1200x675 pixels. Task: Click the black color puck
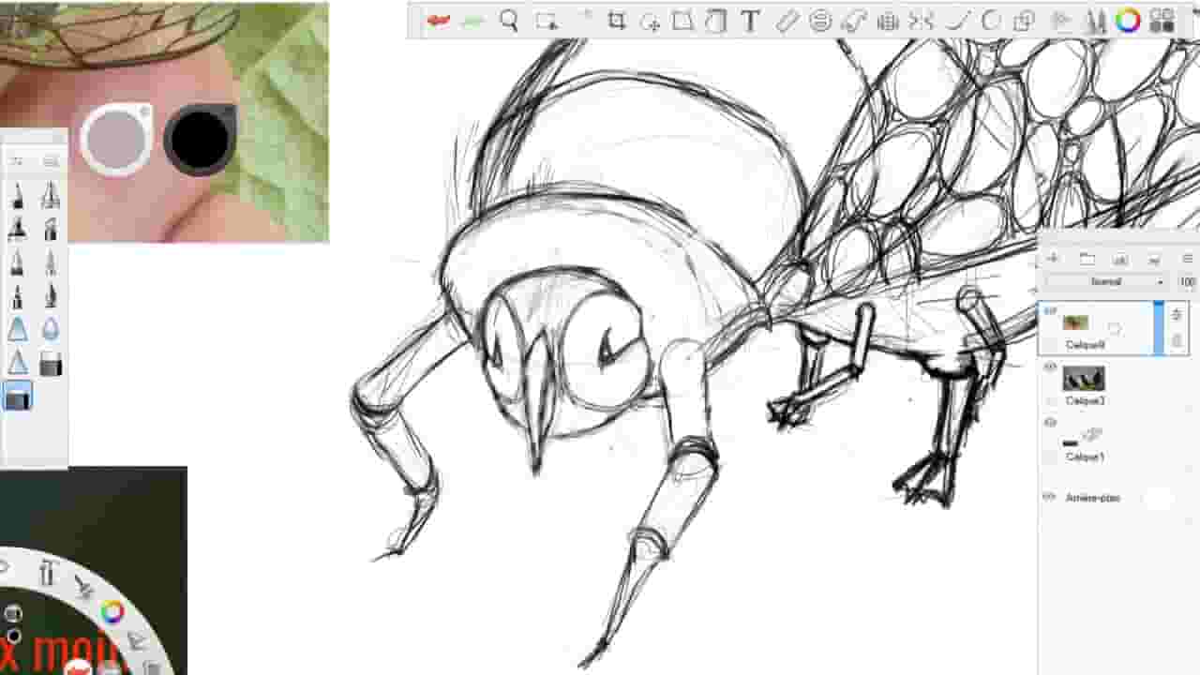point(200,139)
